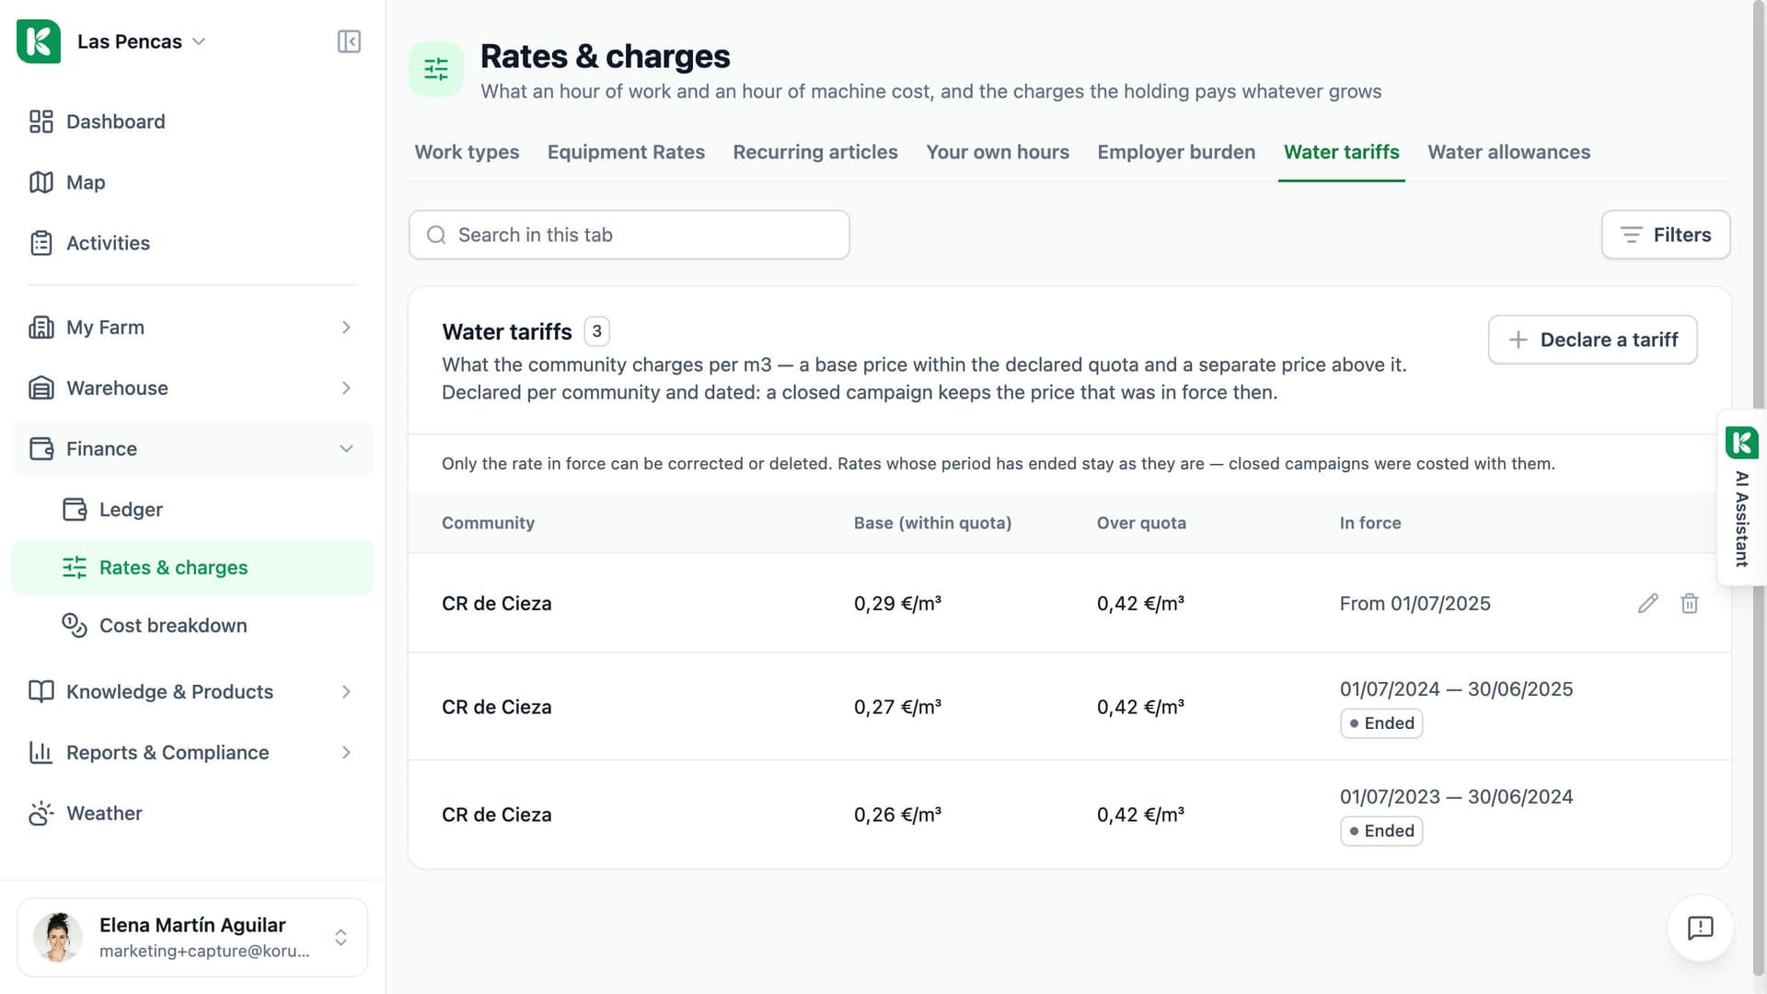
Task: Click the Koru logo icon
Action: 39,41
